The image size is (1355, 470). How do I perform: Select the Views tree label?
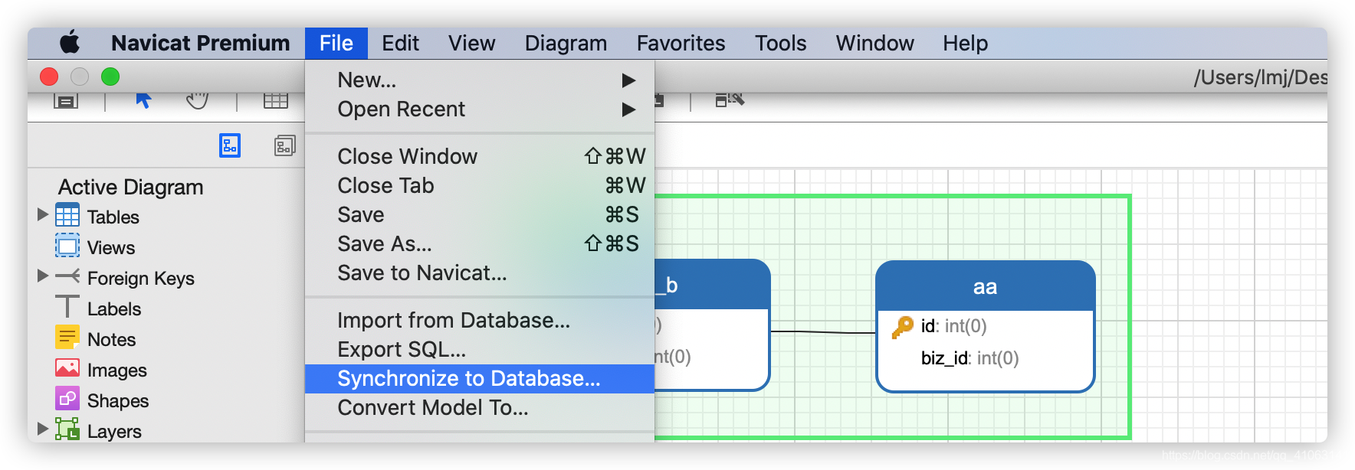click(x=111, y=248)
